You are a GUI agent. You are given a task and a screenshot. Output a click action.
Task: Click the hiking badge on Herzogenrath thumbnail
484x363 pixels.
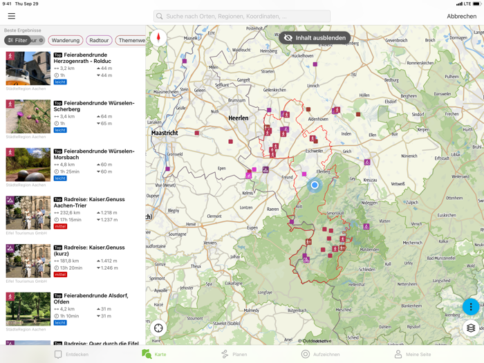point(10,56)
